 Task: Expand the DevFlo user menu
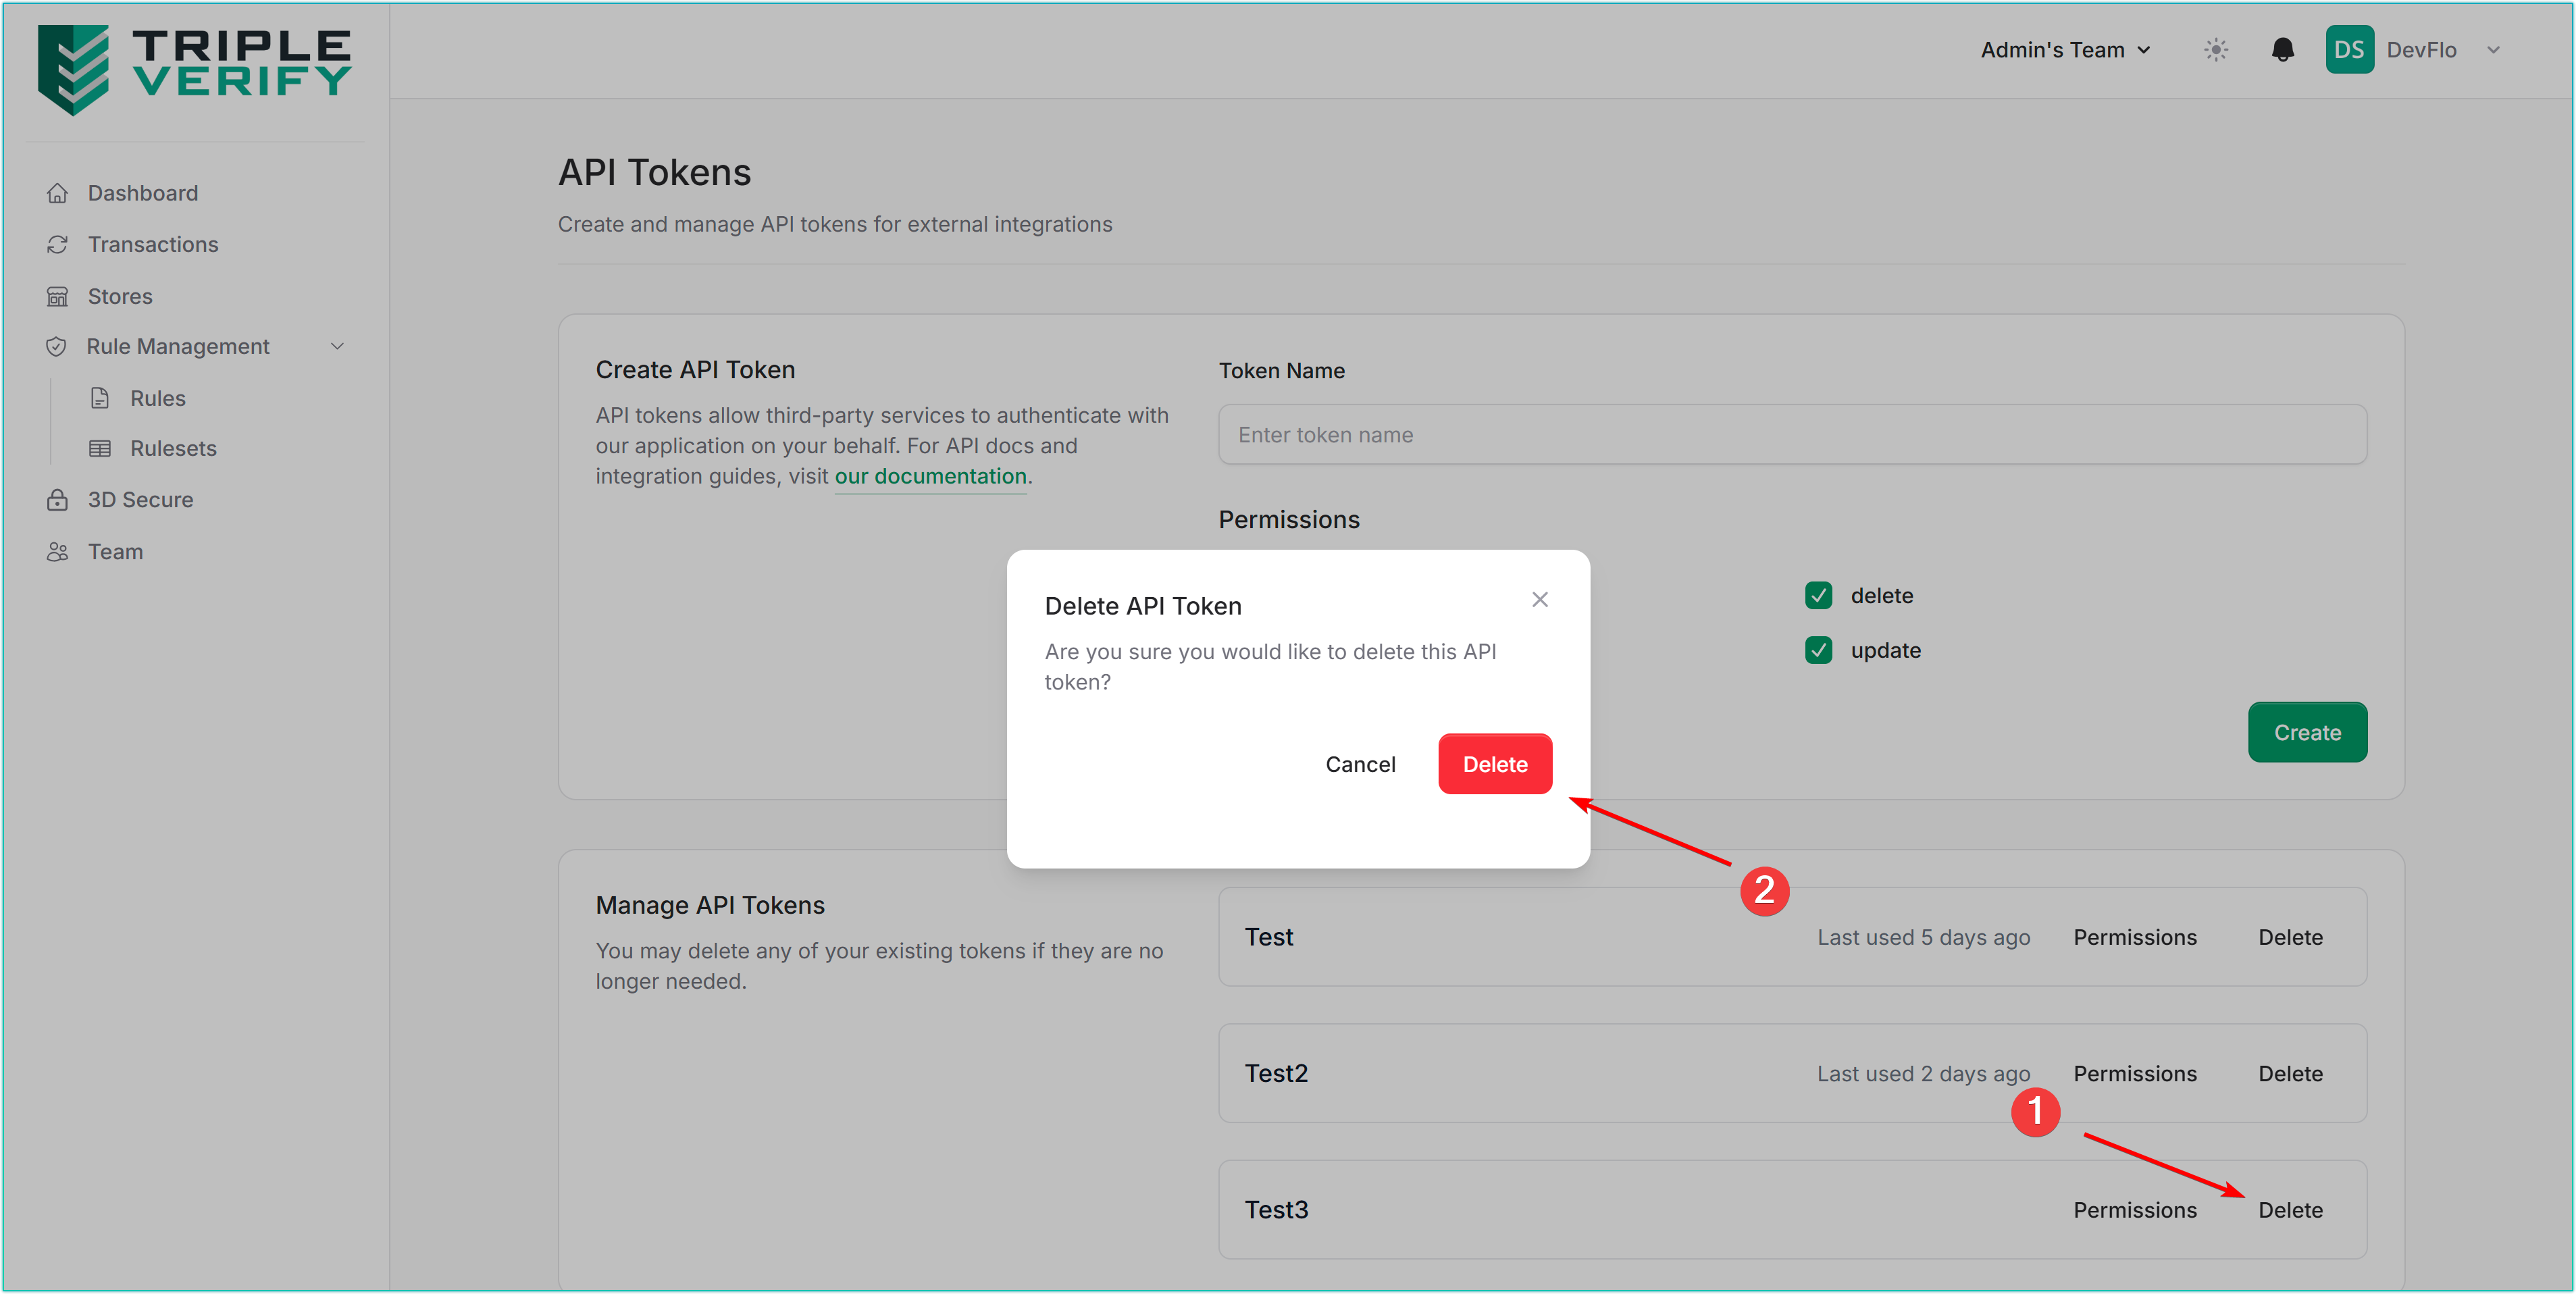coord(2493,50)
